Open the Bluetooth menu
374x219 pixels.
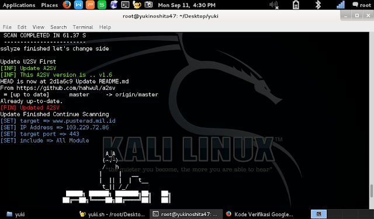pos(318,5)
